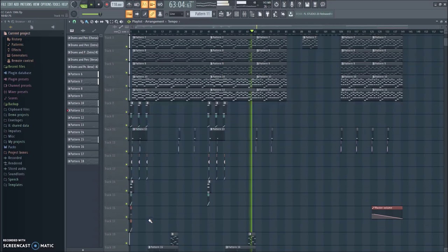Open audio editor scissors icon
Viewport: 448px width, 252px height.
(284, 4)
